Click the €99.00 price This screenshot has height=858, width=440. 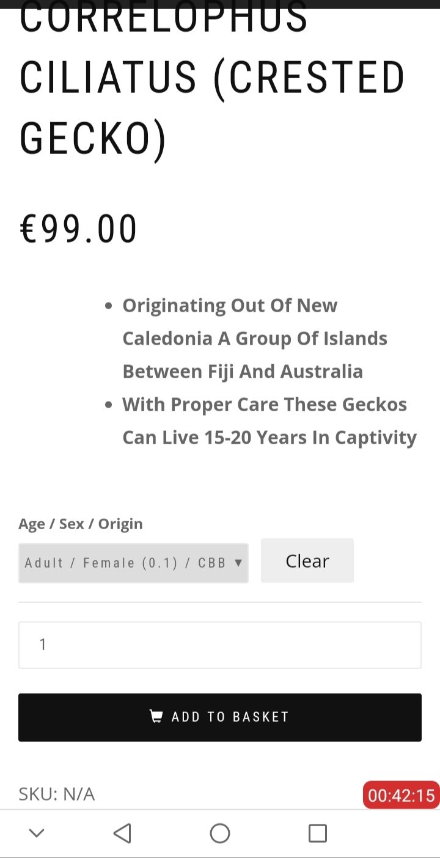point(79,229)
